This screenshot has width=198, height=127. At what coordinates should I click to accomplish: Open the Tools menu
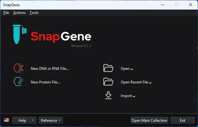[34, 13]
